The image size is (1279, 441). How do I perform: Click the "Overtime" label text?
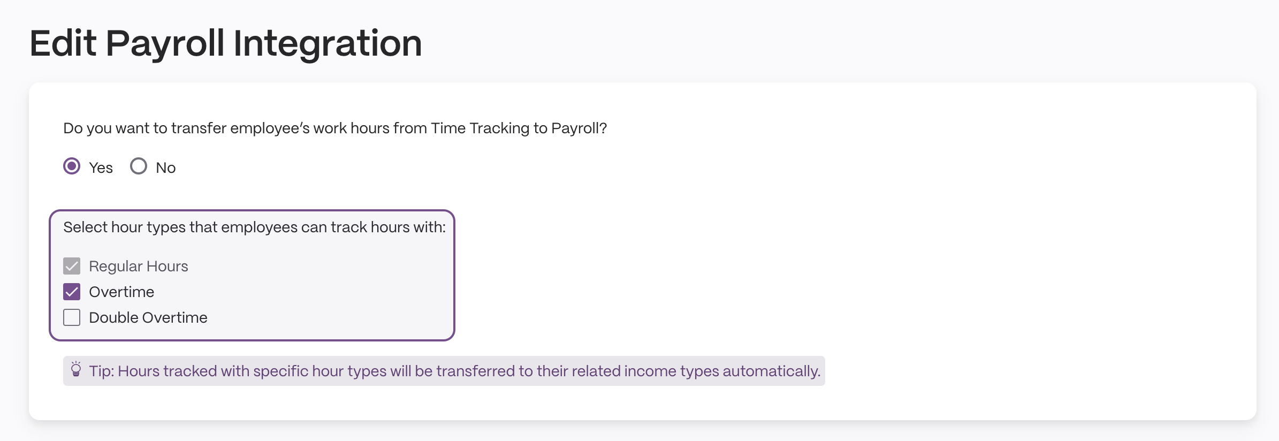[x=121, y=292]
